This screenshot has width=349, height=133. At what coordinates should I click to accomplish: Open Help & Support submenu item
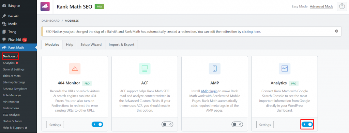click(x=13, y=128)
